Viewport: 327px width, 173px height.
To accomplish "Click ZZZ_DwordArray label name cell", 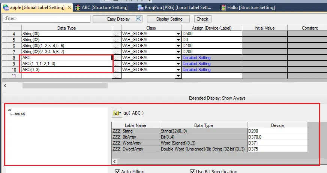I will click(136, 149).
